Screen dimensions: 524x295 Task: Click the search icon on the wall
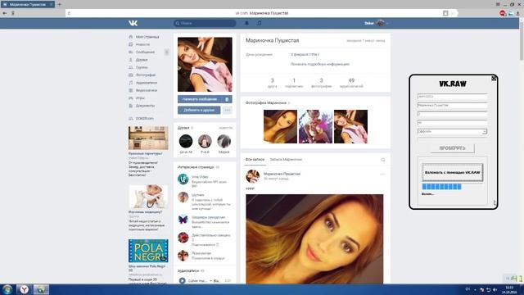pos(383,160)
